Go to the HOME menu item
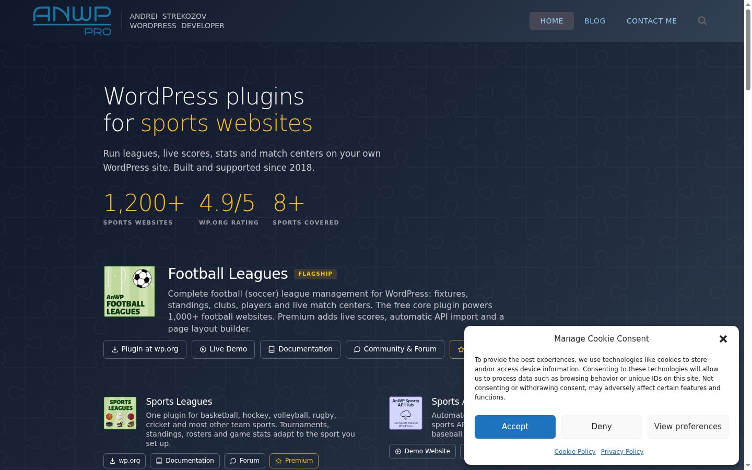 pos(551,21)
